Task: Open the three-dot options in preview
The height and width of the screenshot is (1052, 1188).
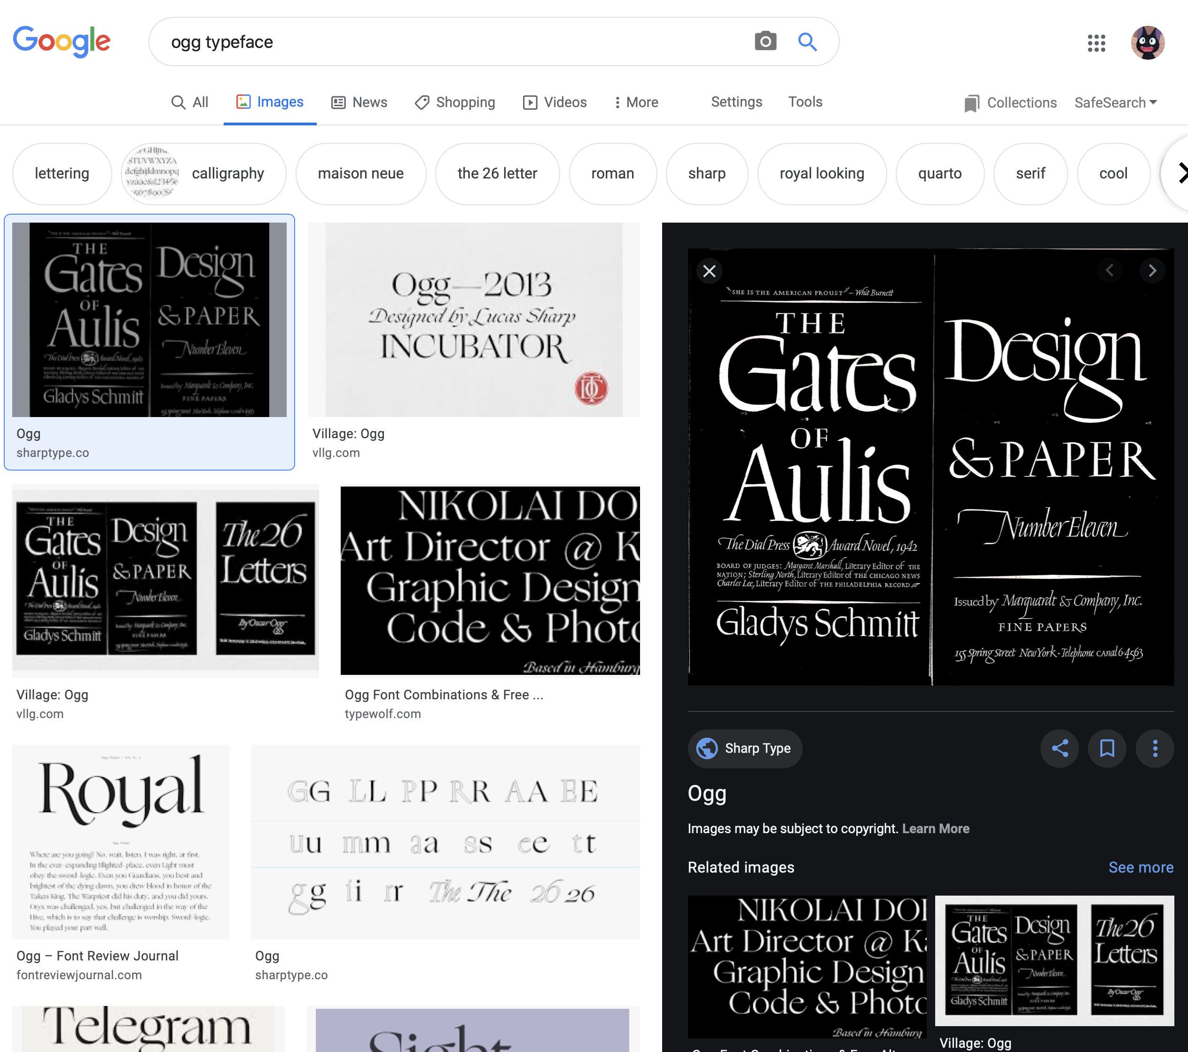Action: [1154, 748]
